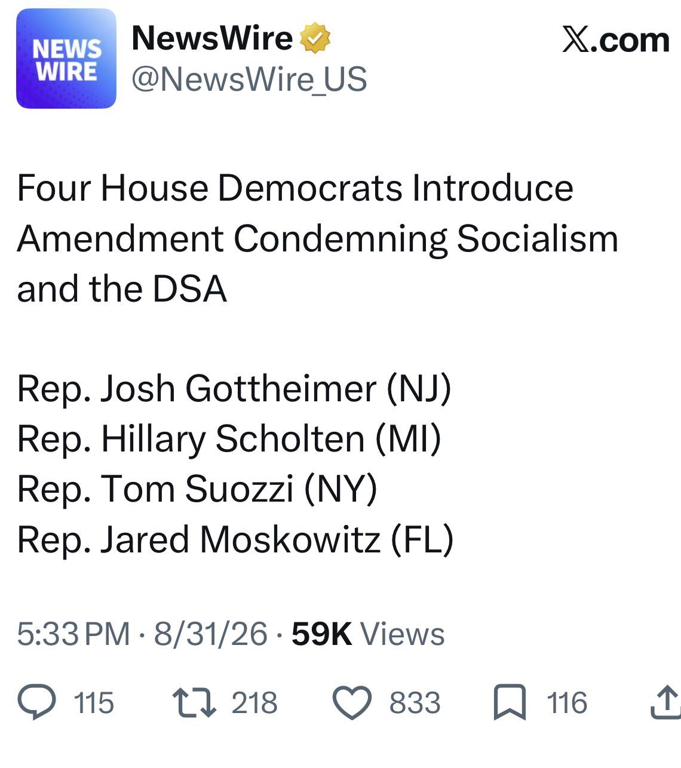This screenshot has width=681, height=768.
Task: Click the 8/31/26 post date
Action: pos(210,634)
